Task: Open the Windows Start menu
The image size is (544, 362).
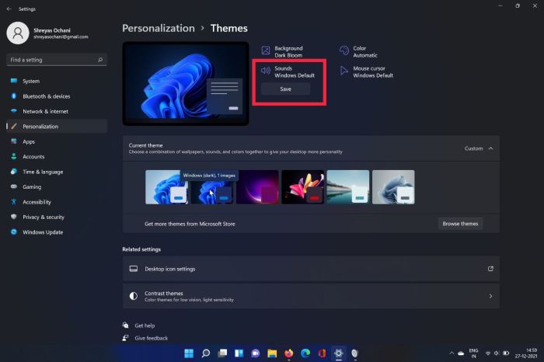Action: pos(189,353)
